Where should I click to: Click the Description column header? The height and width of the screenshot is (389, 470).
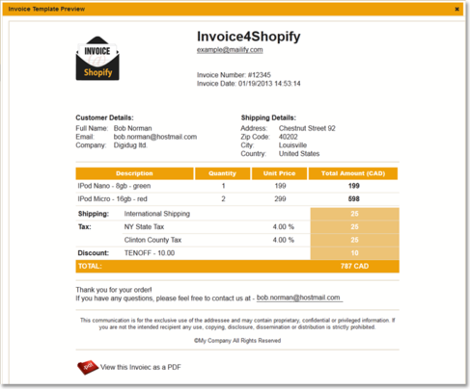click(x=134, y=173)
